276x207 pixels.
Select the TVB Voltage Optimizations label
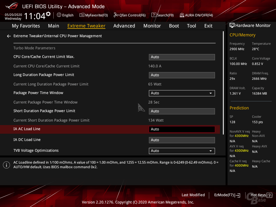pyautogui.click(x=36, y=150)
